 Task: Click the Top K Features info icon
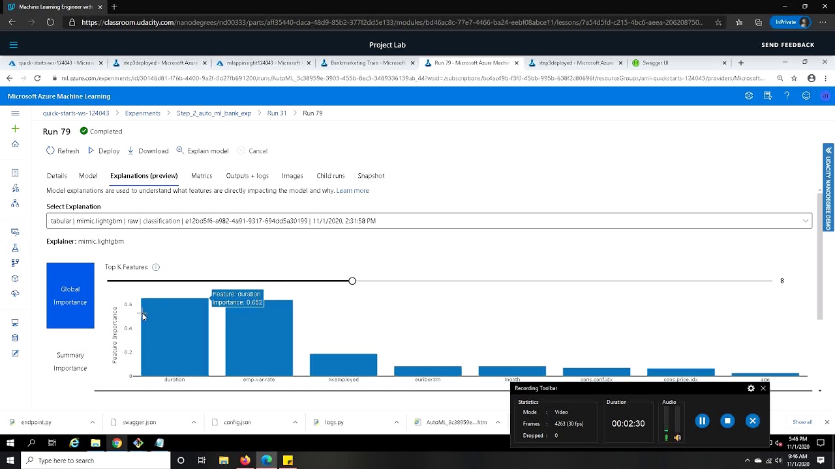tap(156, 267)
